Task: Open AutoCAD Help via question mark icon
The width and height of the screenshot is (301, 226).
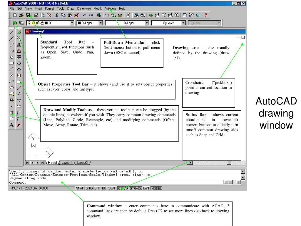Action: coord(205,15)
